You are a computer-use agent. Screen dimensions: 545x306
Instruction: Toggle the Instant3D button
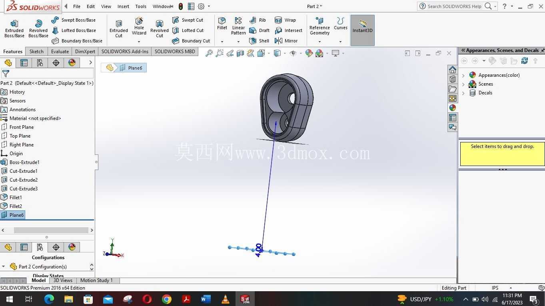[x=362, y=30]
